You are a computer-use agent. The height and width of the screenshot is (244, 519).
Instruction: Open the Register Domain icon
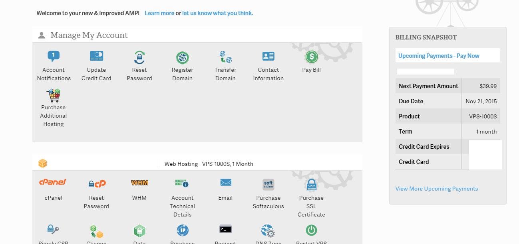(x=183, y=58)
